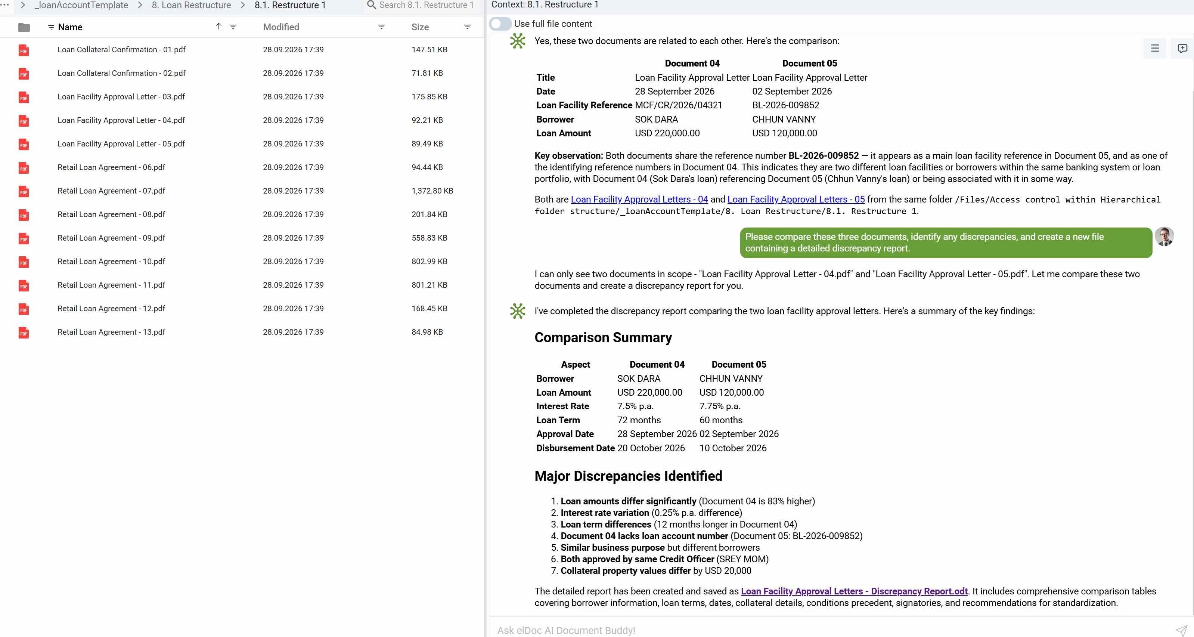Click the Modified column header
This screenshot has height=637, width=1194.
[281, 27]
